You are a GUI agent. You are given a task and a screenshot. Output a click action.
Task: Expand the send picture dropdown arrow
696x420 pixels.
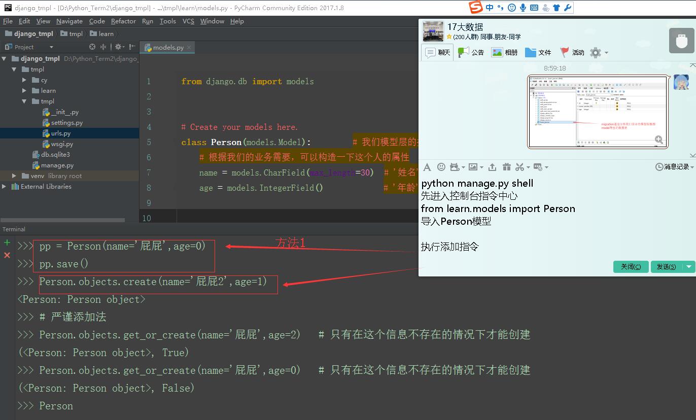481,167
